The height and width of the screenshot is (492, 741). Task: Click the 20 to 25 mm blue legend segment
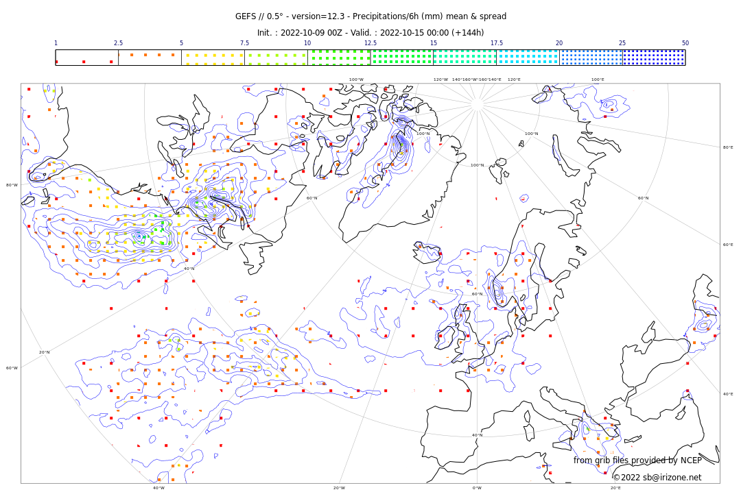pyautogui.click(x=591, y=58)
